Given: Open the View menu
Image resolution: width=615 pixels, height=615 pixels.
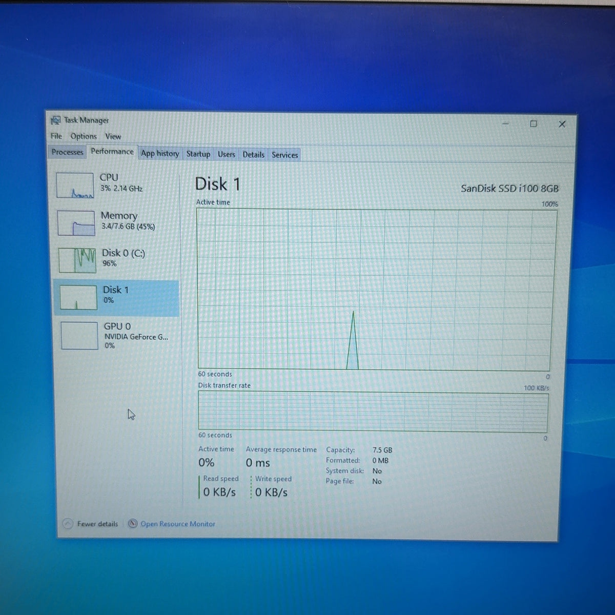Looking at the screenshot, I should (113, 136).
